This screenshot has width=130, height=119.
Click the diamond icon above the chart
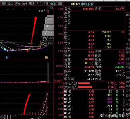tap(48, 8)
